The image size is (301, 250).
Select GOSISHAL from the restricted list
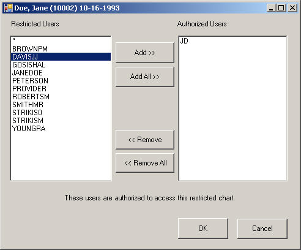point(61,65)
